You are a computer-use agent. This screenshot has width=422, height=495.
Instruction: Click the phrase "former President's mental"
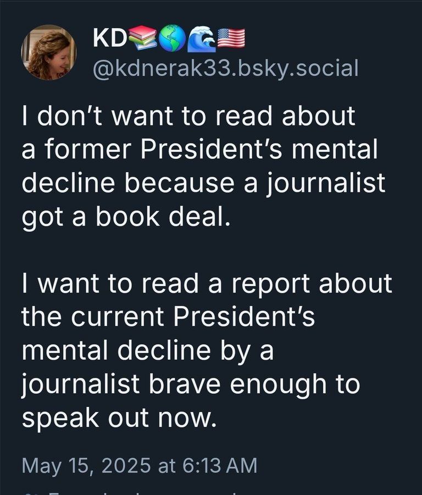[x=211, y=149]
